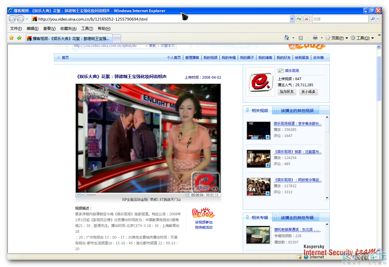389x267 pixels.
Task: Expand the Home button dropdown arrow
Action: pos(293,38)
